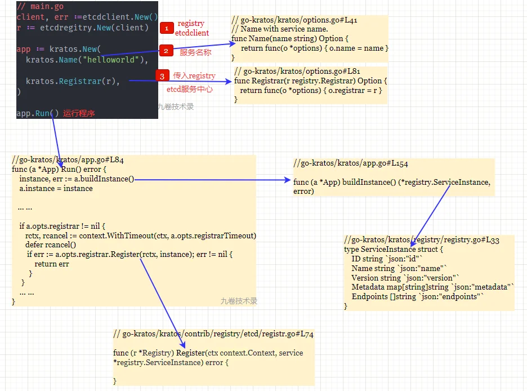Viewport: 527px width, 391px height.
Task: Click the red "运行程序" label
Action: [x=79, y=113]
